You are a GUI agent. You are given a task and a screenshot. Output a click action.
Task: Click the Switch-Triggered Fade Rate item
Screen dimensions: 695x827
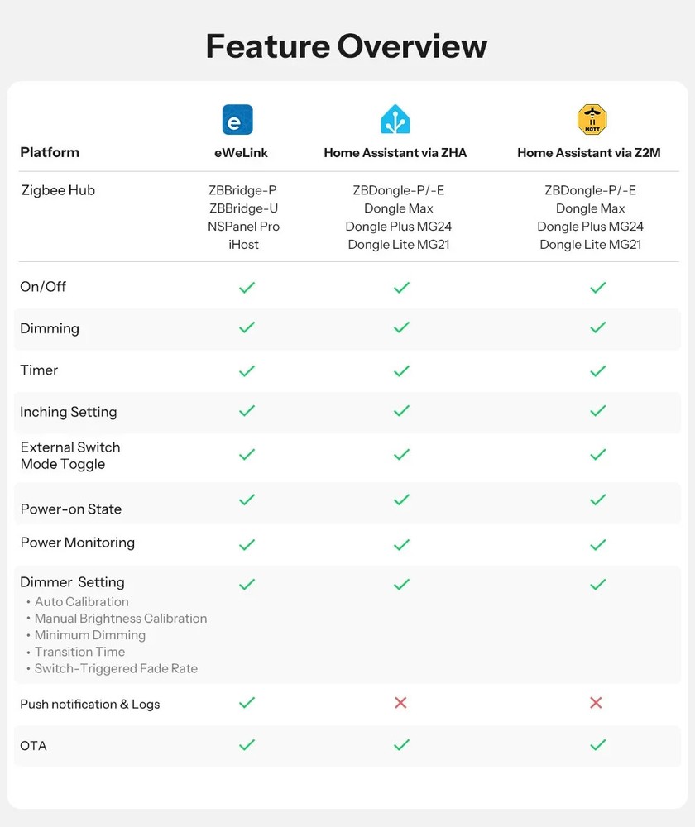pos(116,668)
